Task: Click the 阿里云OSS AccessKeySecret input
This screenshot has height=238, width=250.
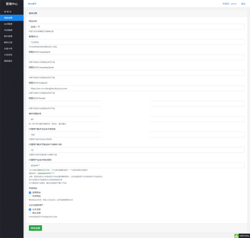Action: click(x=137, y=73)
